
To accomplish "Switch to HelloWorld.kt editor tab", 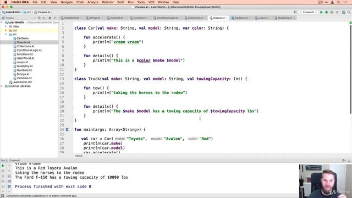I will click(71, 18).
